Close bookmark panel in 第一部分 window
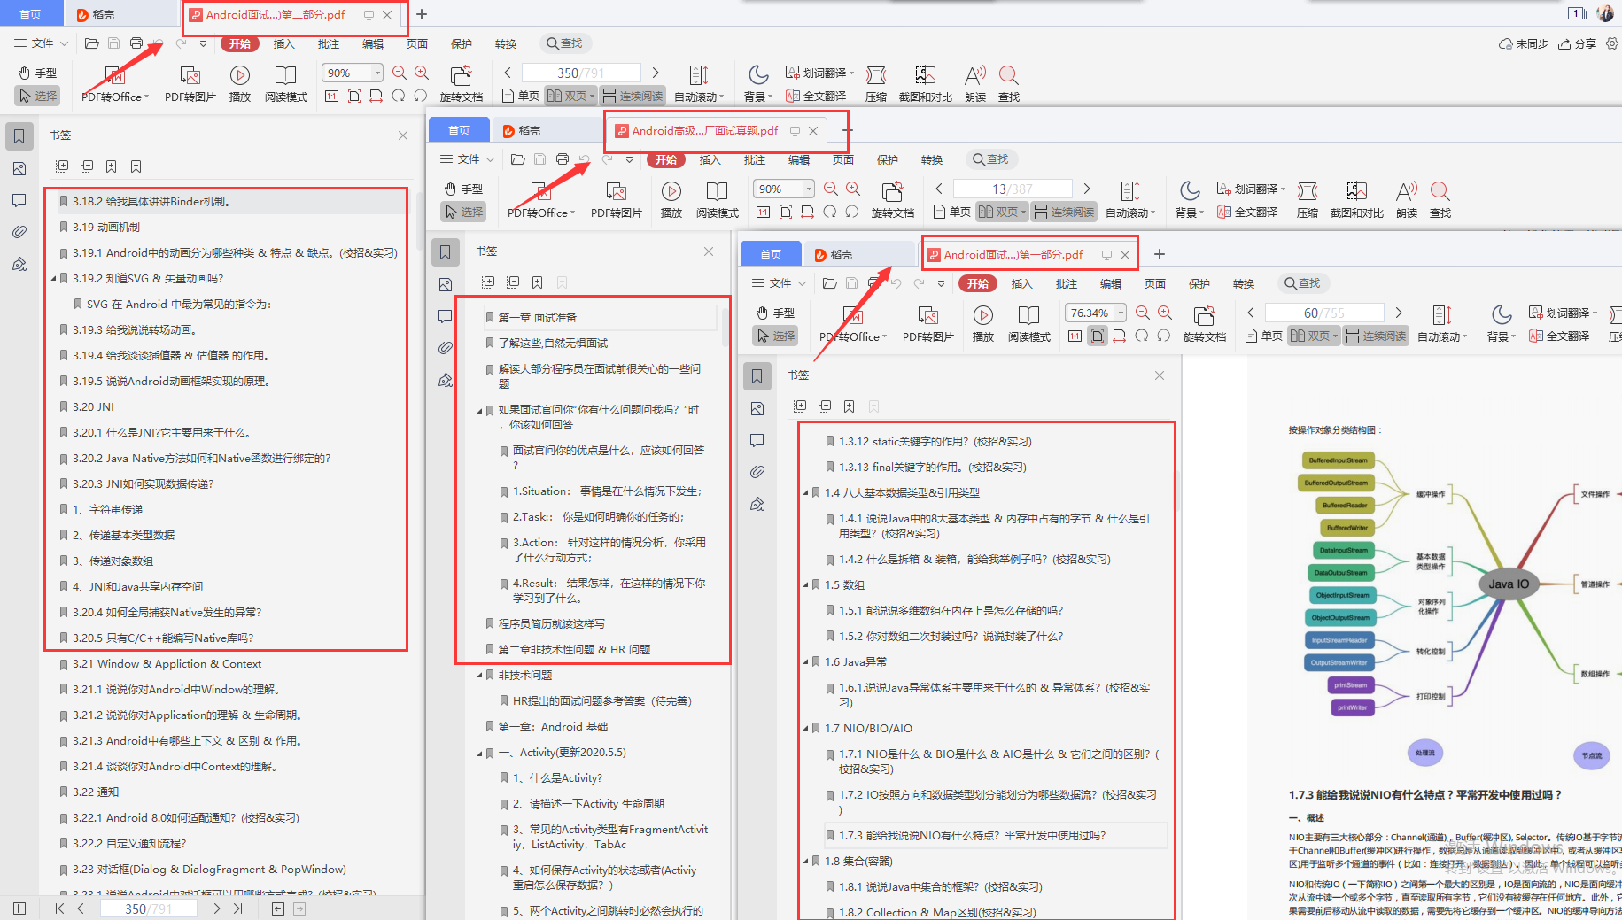Viewport: 1622px width, 920px height. pos(1159,375)
